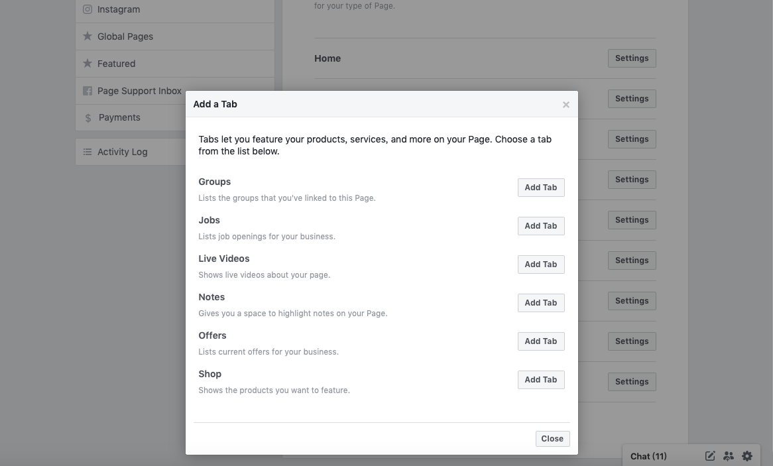Click the Page Support Inbox Facebook icon
The image size is (773, 466).
click(88, 91)
